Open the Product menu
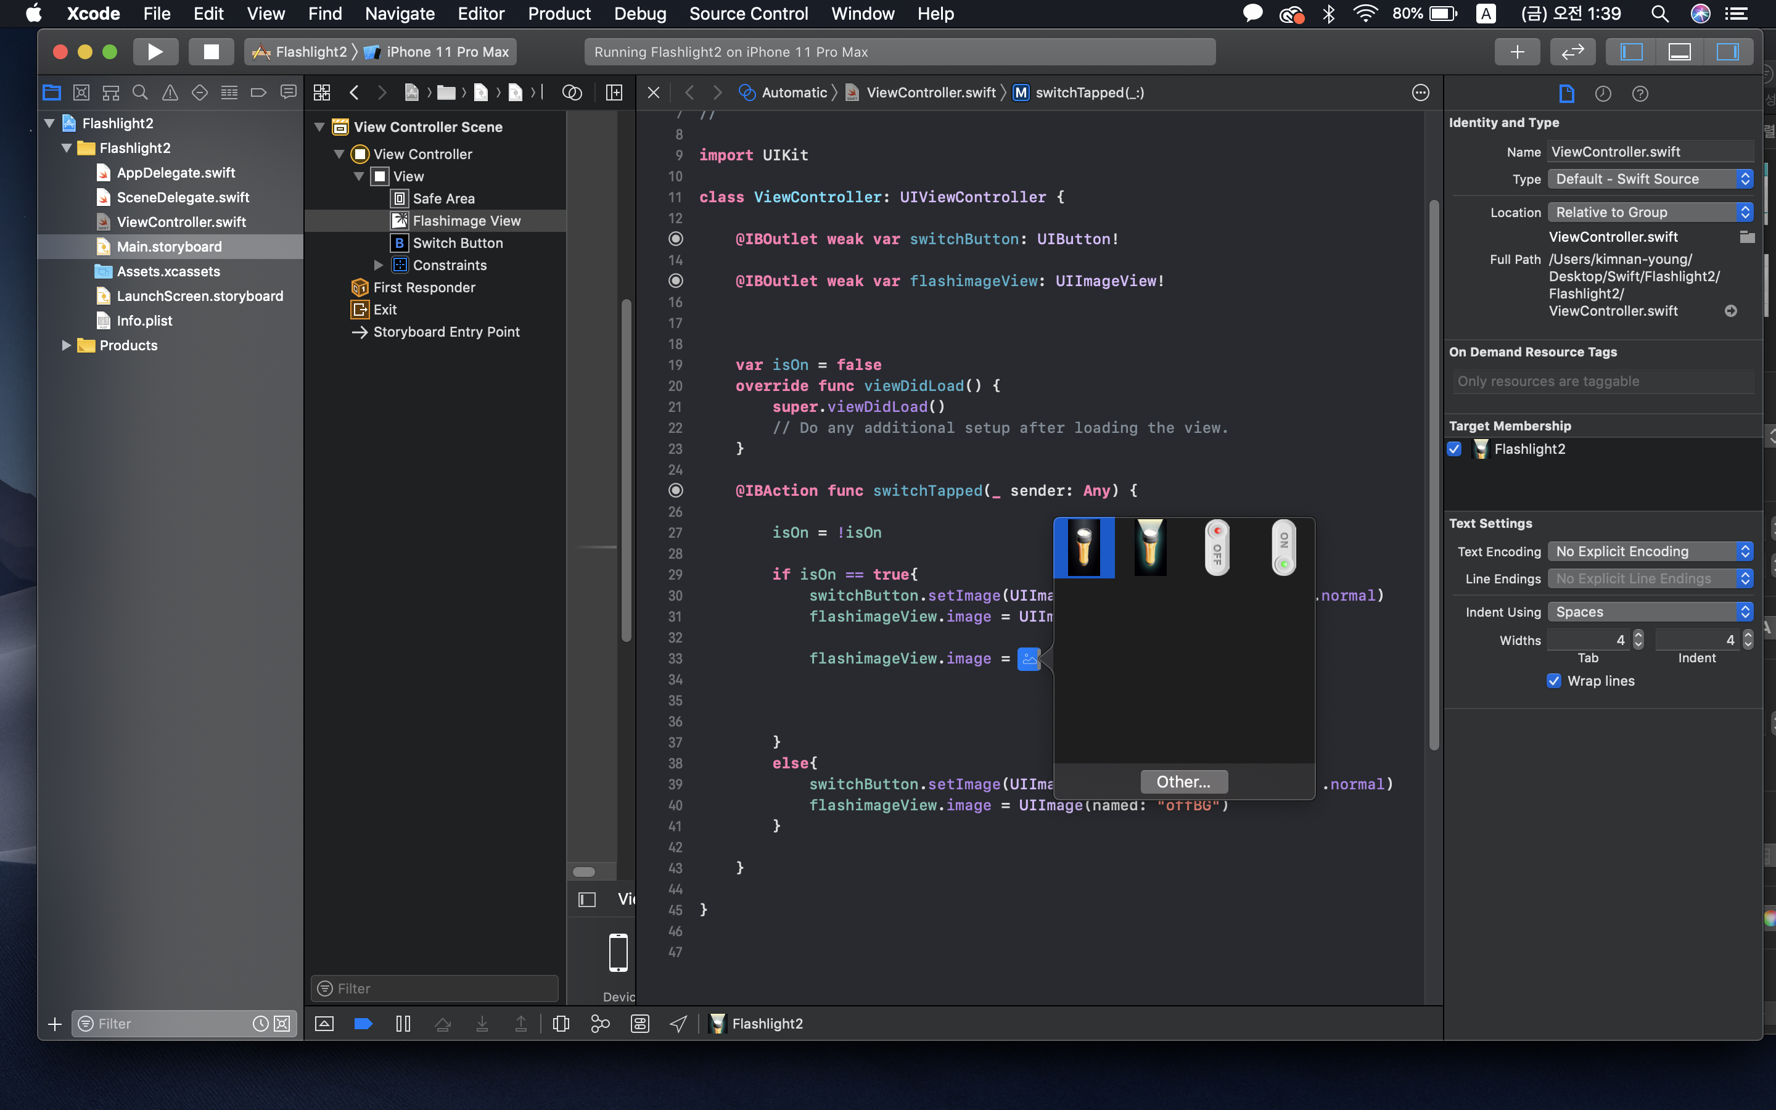Image resolution: width=1776 pixels, height=1110 pixels. point(559,13)
